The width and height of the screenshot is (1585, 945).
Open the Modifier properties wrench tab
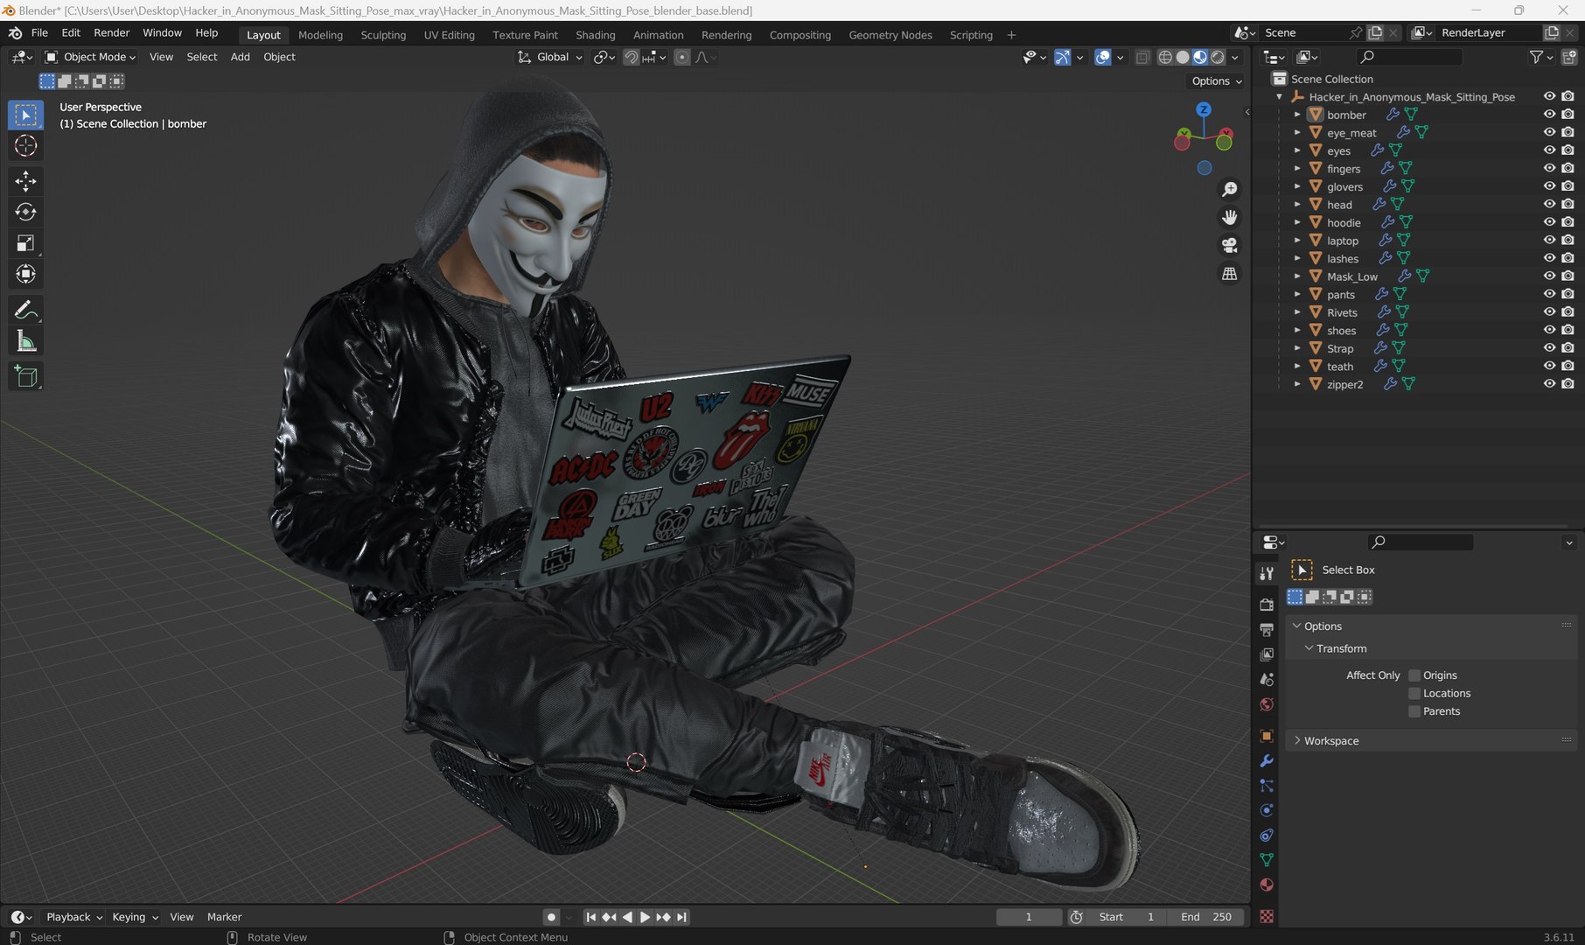click(1266, 760)
